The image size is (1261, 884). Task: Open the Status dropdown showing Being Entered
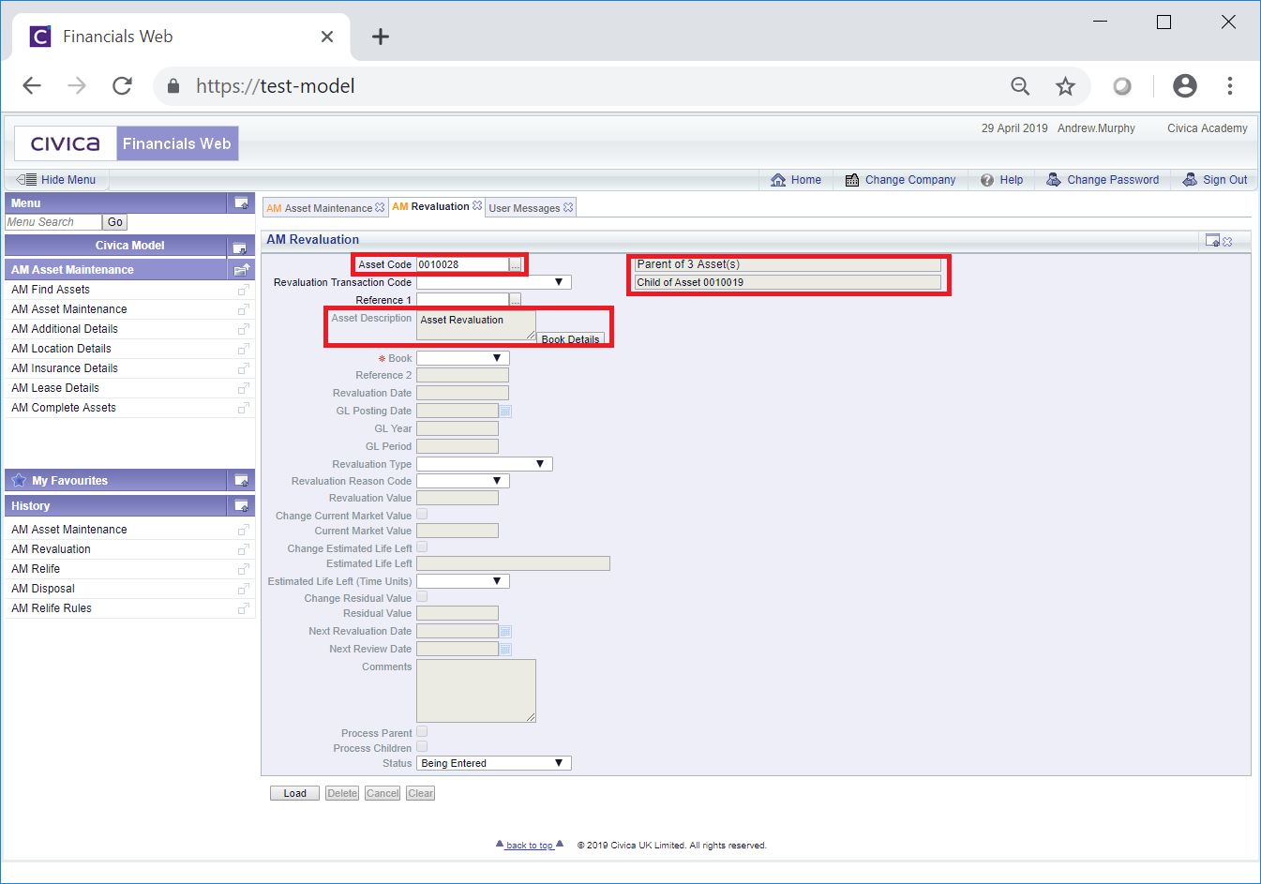point(494,763)
